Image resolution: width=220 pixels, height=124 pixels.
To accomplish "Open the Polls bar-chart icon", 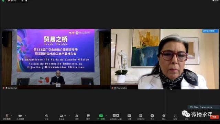I will tap(77, 117).
